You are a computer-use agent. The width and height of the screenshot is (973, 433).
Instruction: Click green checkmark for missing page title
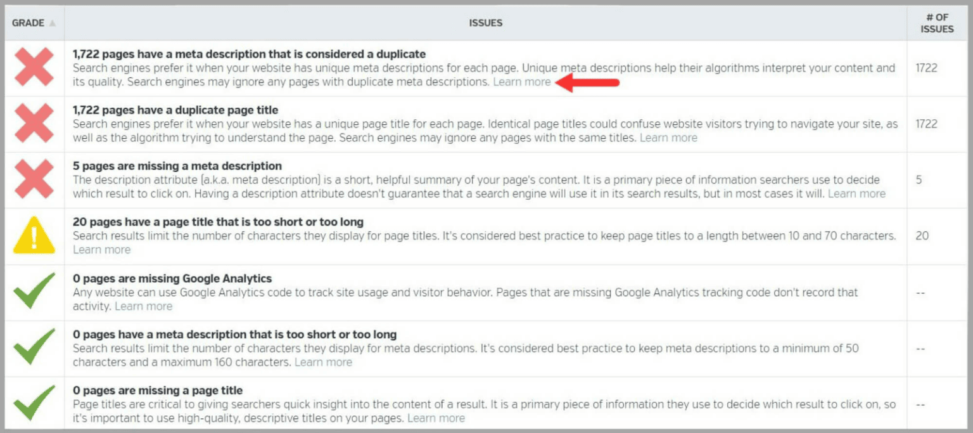34,403
